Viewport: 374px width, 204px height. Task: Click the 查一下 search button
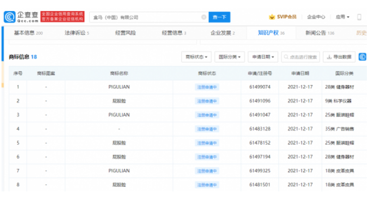coord(219,17)
